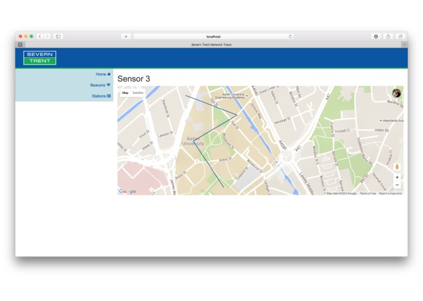Click the Sensor 3 heading
Viewport: 423px width, 301px height.
133,79
